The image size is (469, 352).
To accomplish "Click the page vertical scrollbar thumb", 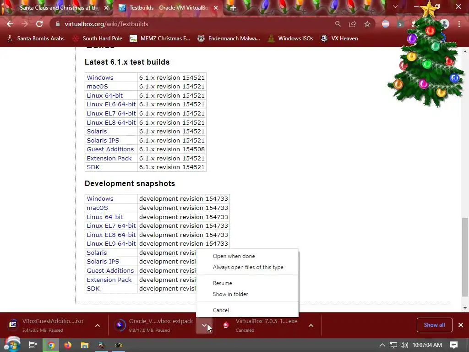I will tap(465, 257).
